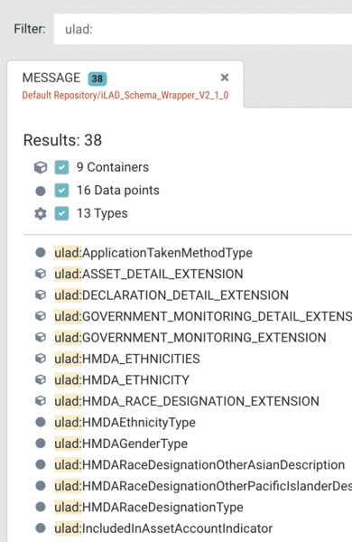The width and height of the screenshot is (352, 542).
Task: Click the 38 results count badge
Action: (x=97, y=79)
